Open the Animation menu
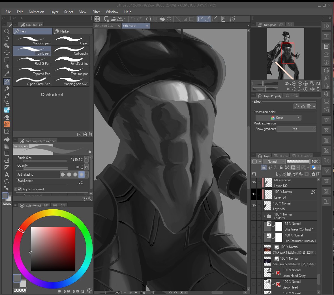334x295 pixels. [x=36, y=12]
